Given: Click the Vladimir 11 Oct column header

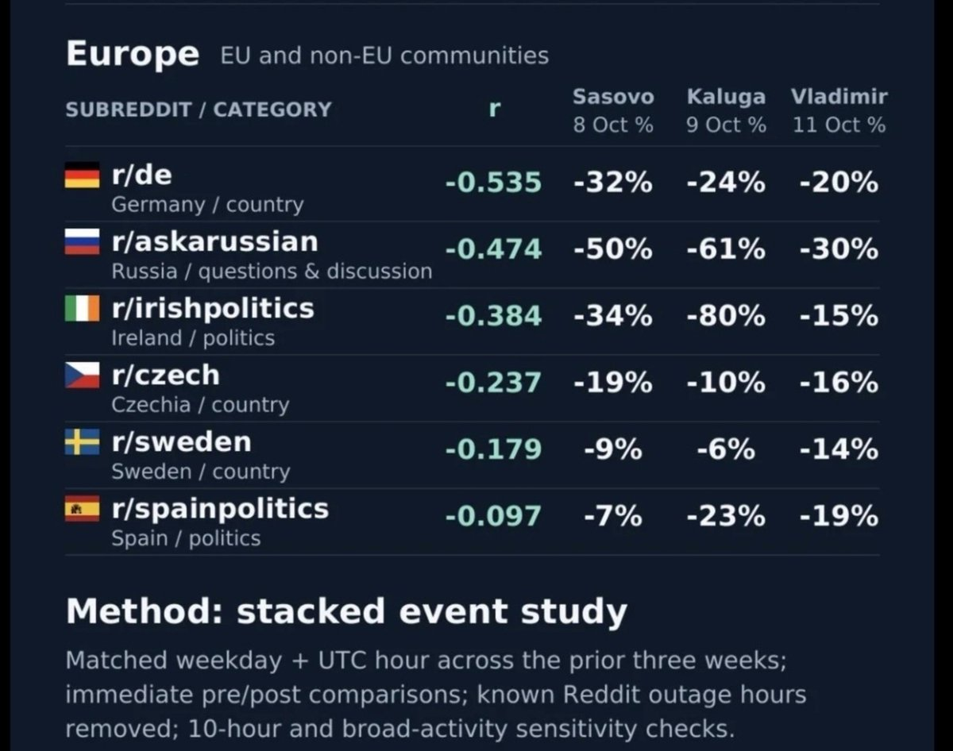Looking at the screenshot, I should [839, 110].
